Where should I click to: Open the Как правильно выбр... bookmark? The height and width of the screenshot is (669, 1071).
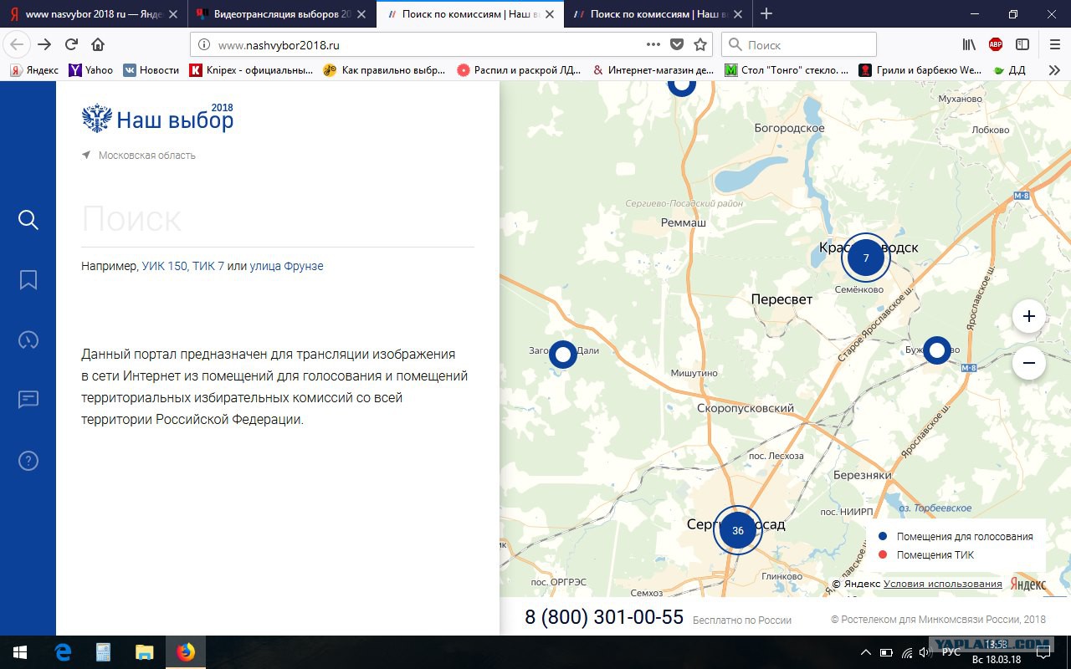(384, 70)
